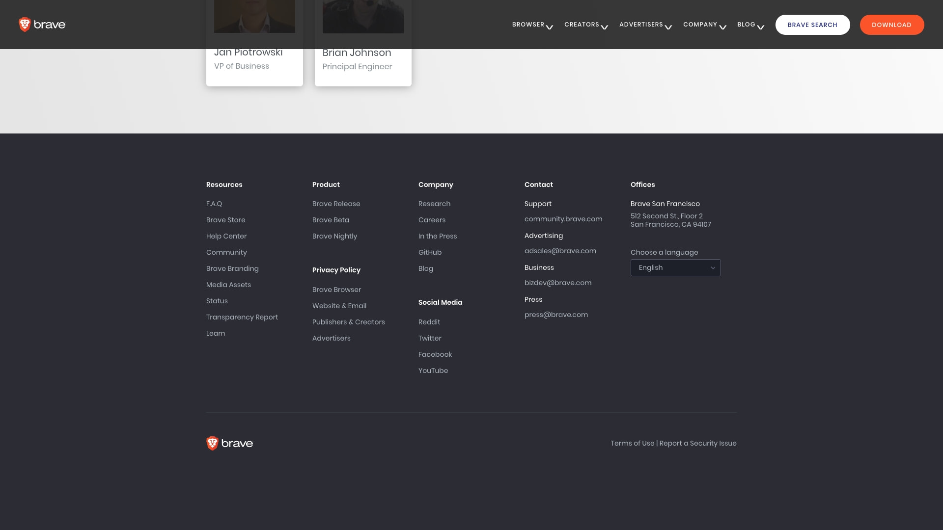Open community.brave.com support link
This screenshot has height=530, width=943.
click(x=563, y=219)
